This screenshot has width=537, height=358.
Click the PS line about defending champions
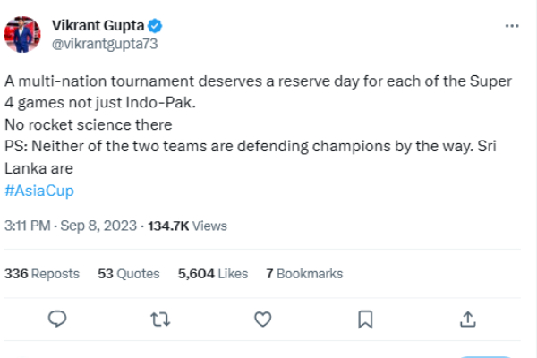tap(260, 146)
